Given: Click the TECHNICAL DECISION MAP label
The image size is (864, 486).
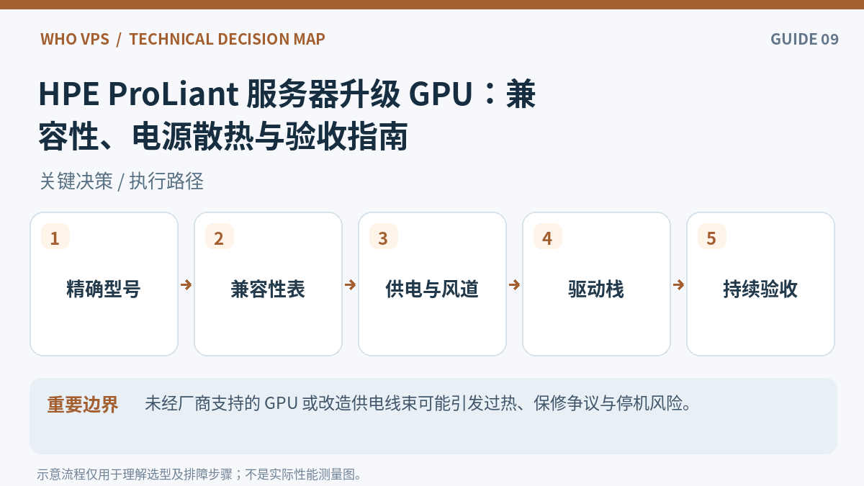Looking at the screenshot, I should tap(227, 39).
